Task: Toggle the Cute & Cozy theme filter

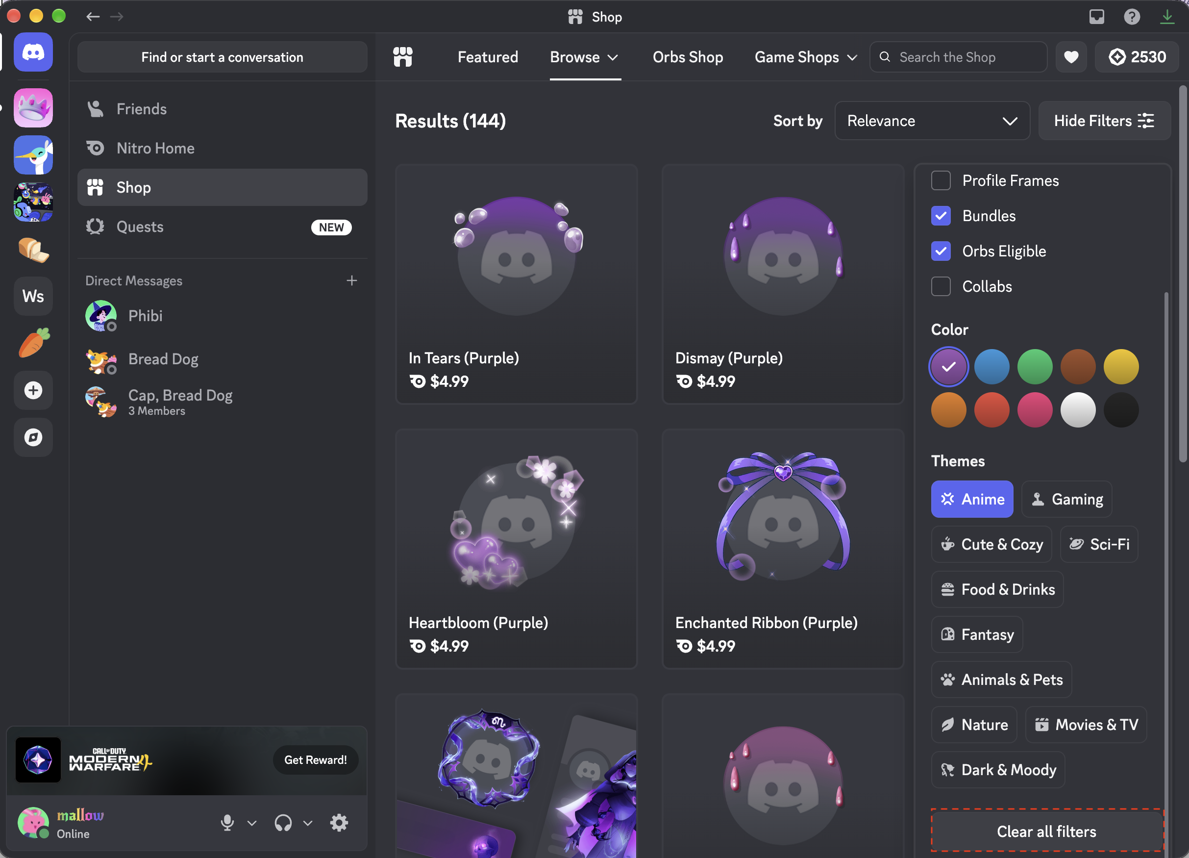Action: tap(991, 544)
